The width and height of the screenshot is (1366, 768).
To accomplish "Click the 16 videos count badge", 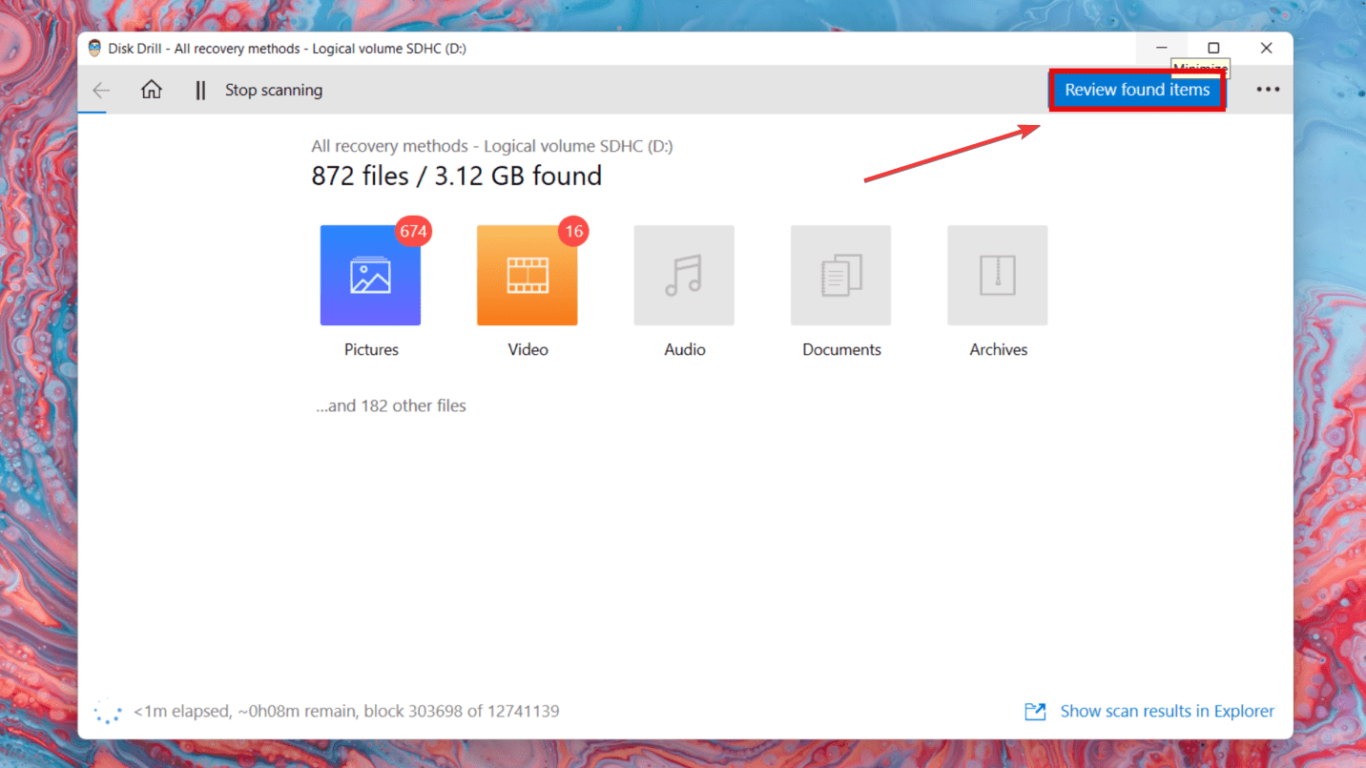I will (x=573, y=232).
